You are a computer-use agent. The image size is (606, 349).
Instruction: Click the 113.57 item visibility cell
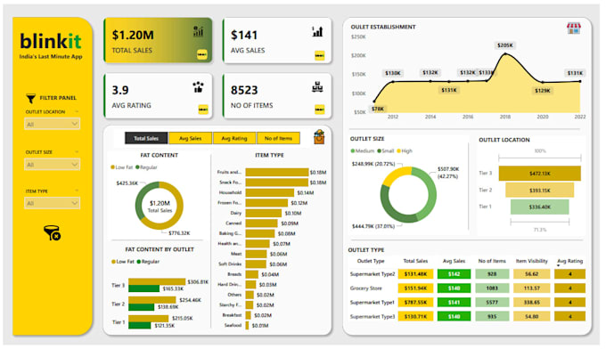click(x=532, y=288)
